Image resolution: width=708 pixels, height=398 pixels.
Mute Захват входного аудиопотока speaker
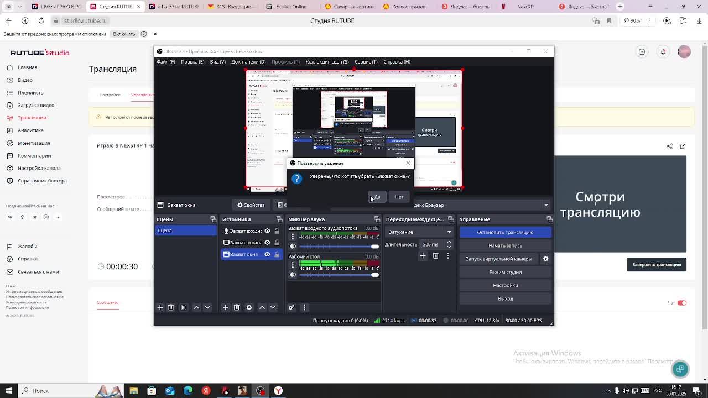293,247
